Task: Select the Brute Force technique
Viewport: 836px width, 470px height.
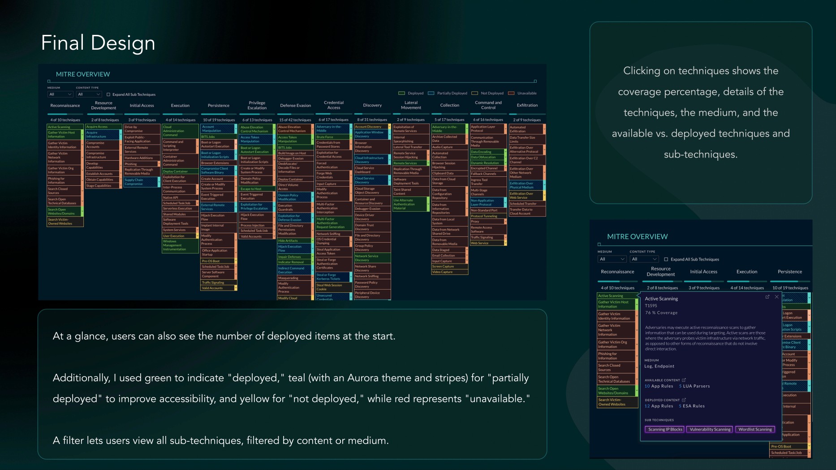Action: tap(333, 137)
